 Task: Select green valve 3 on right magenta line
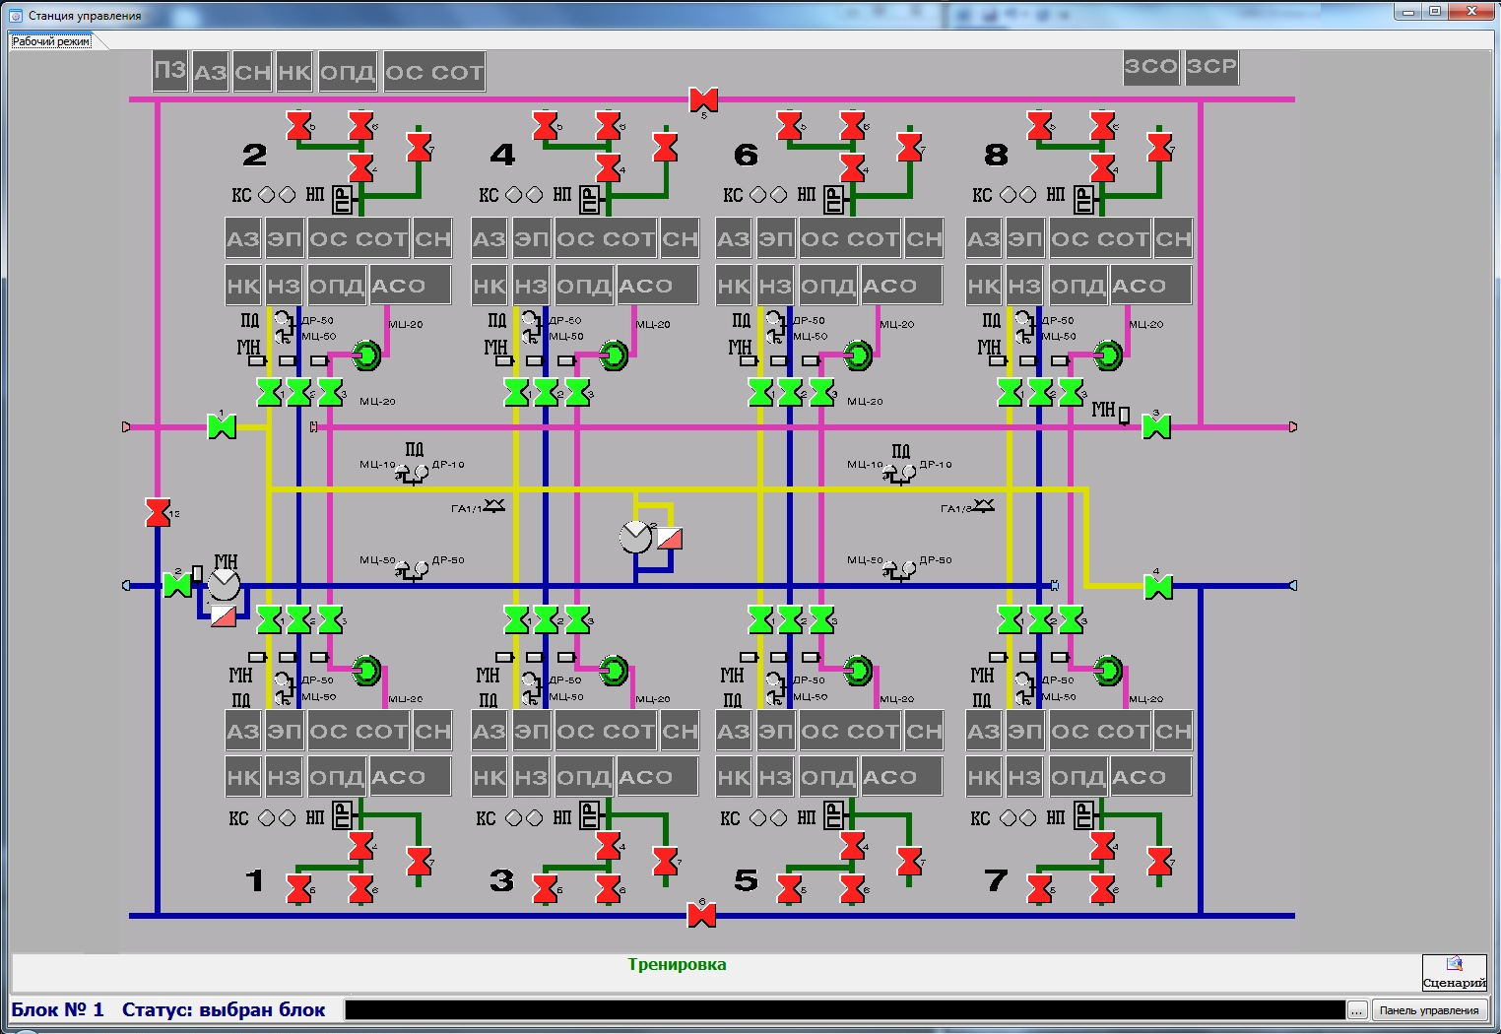(1156, 426)
